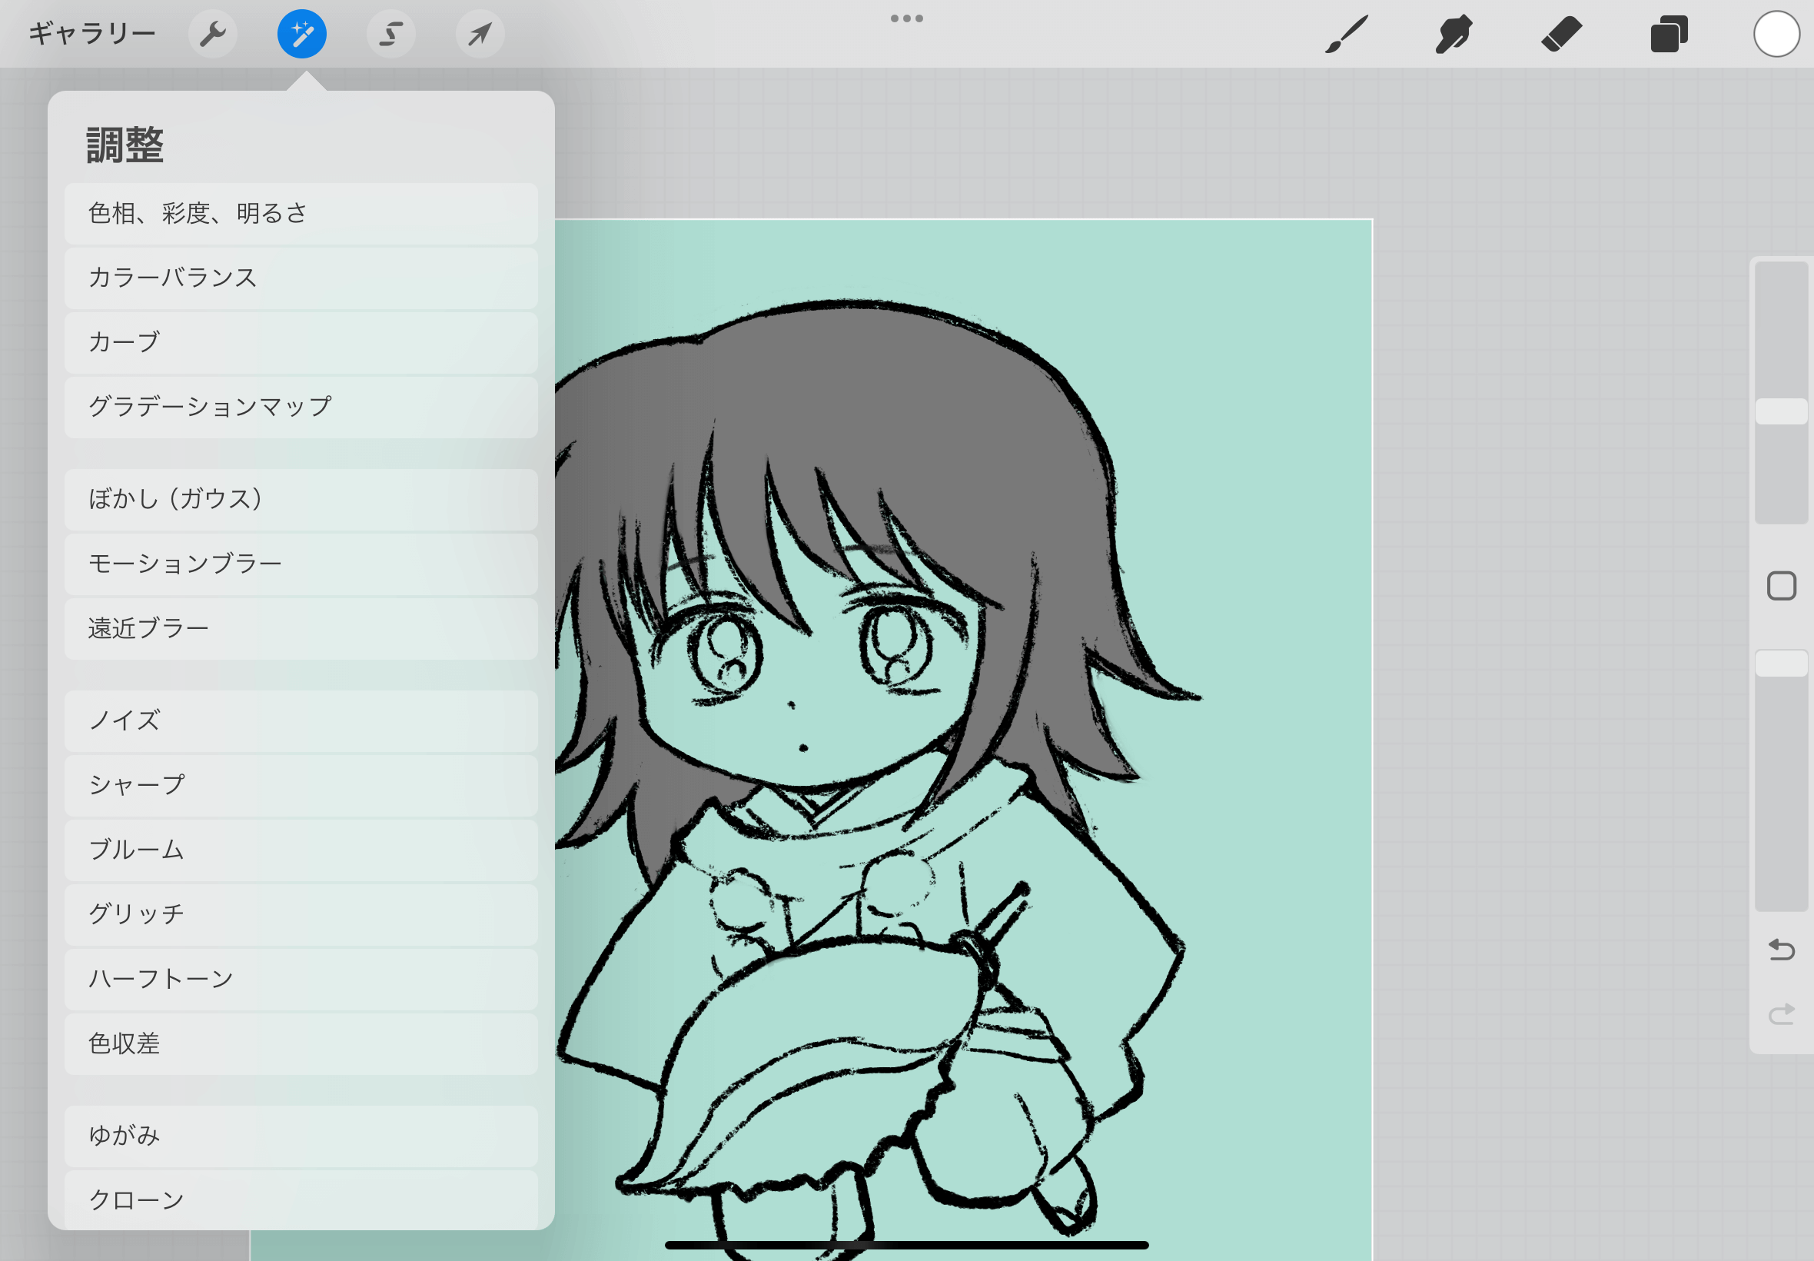
Task: Choose ぼかし（ガウス）blur option
Action: [301, 499]
